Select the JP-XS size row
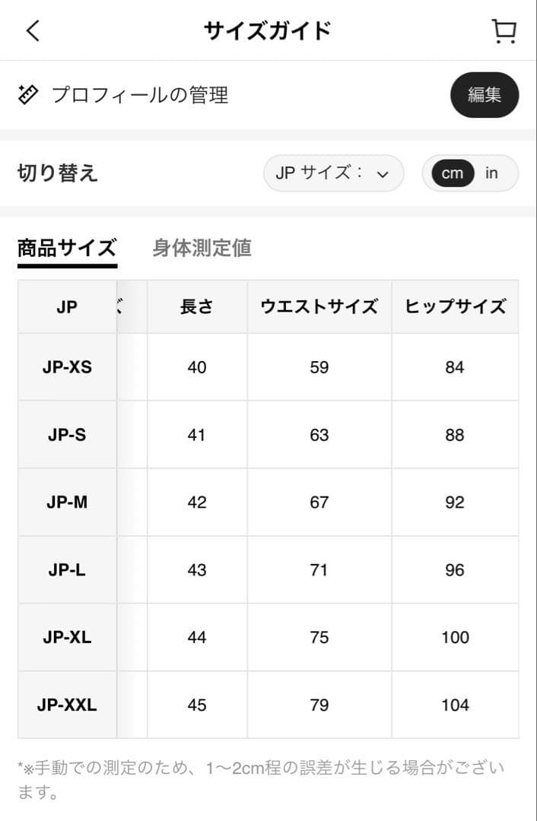Viewport: 537px width, 821px height. click(67, 367)
